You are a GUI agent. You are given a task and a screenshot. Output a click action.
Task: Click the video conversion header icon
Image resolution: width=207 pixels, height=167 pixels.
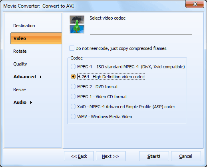pos(77,24)
